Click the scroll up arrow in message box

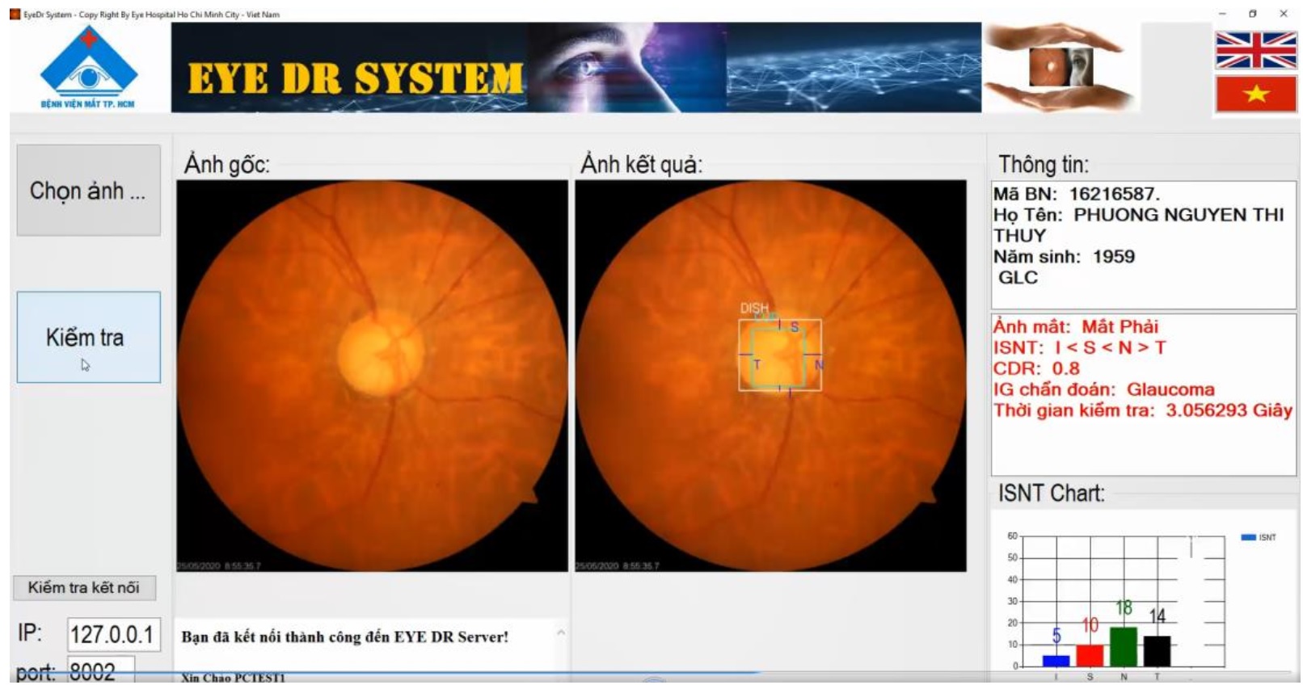[x=561, y=632]
